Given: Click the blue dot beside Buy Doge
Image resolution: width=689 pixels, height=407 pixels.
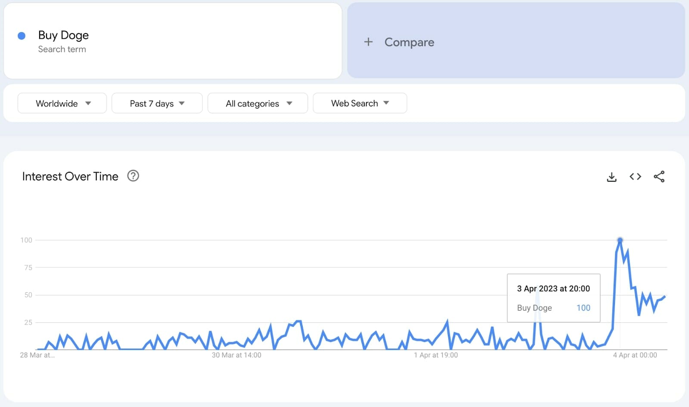Looking at the screenshot, I should (22, 36).
